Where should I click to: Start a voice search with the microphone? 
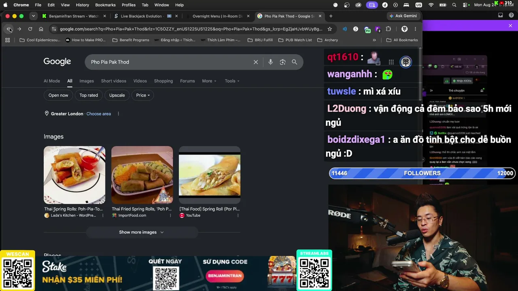pos(271,62)
